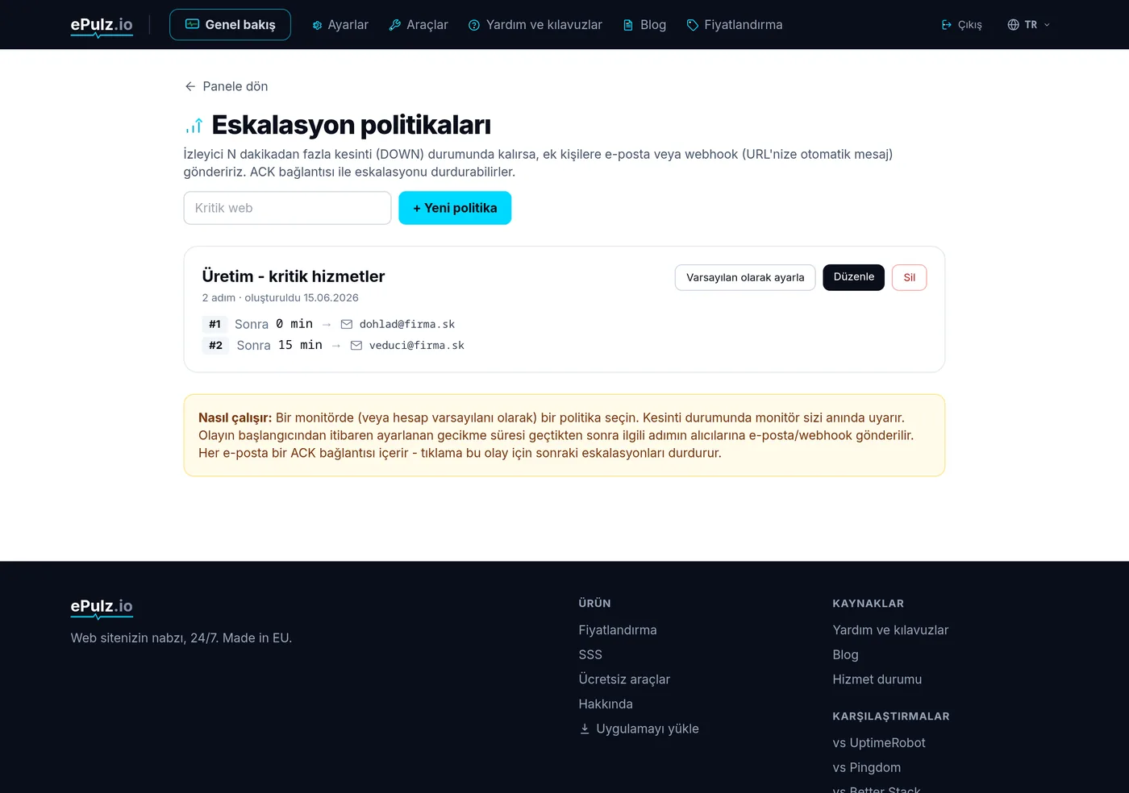Open footer SSS link
The width and height of the screenshot is (1129, 793).
click(590, 654)
